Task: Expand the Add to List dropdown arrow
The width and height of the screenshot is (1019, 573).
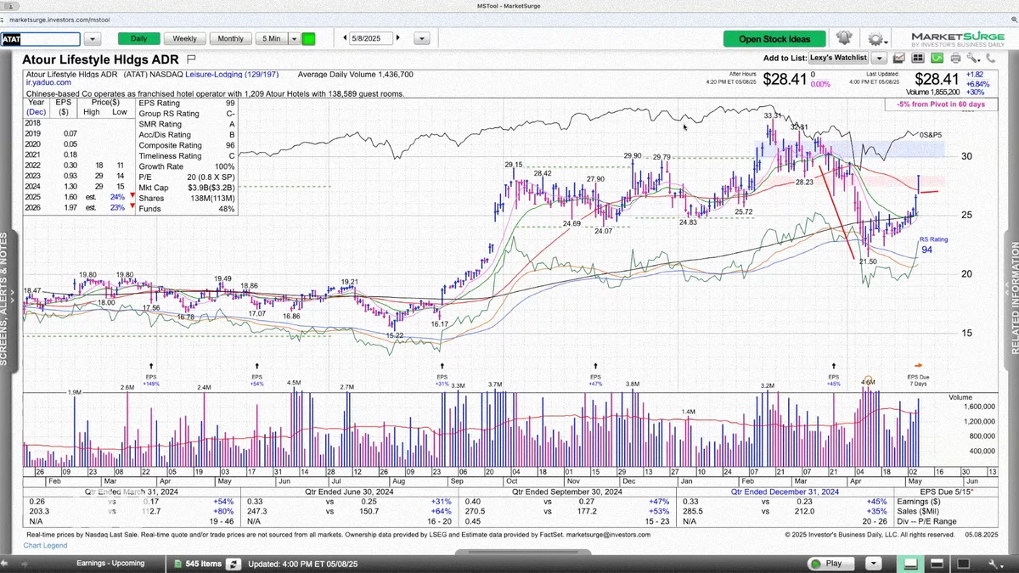Action: pyautogui.click(x=879, y=58)
